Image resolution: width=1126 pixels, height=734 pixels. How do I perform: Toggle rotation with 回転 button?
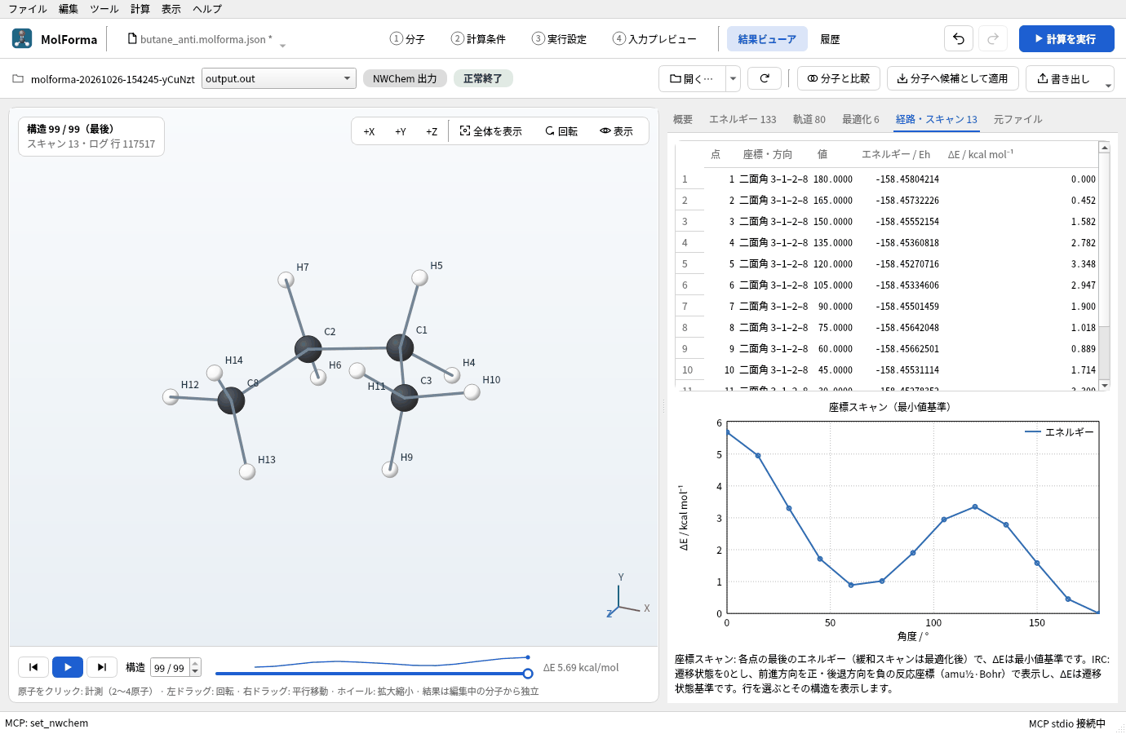pyautogui.click(x=561, y=131)
